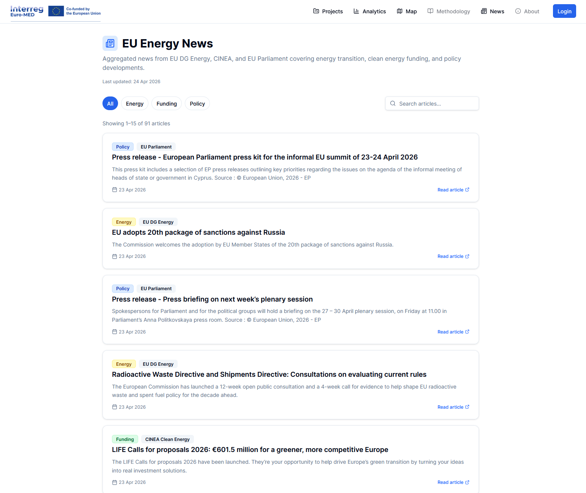Open Radioactive Waste Directive article title
The image size is (586, 493).
tap(269, 374)
